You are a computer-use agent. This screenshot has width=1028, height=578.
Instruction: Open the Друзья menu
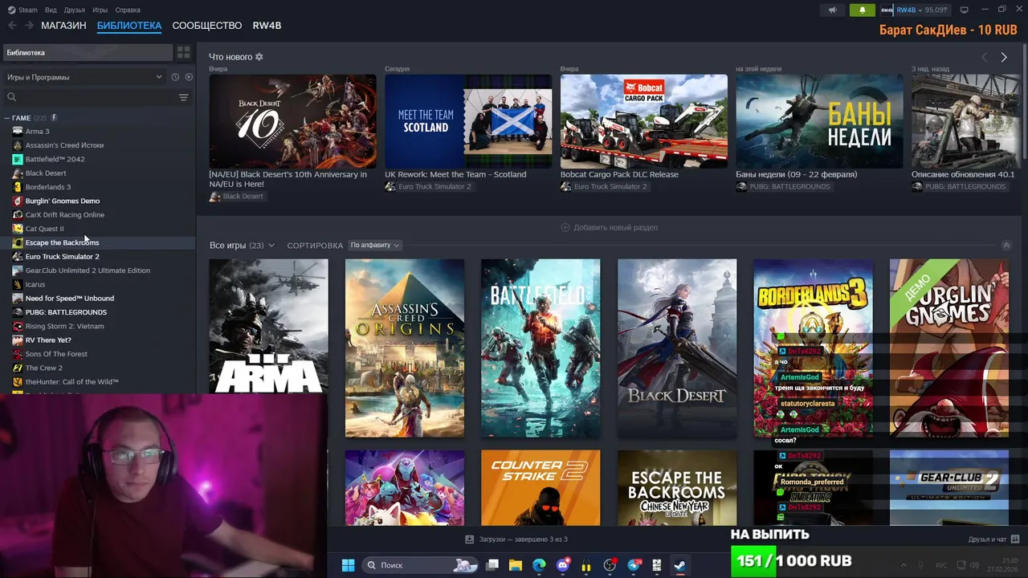75,10
